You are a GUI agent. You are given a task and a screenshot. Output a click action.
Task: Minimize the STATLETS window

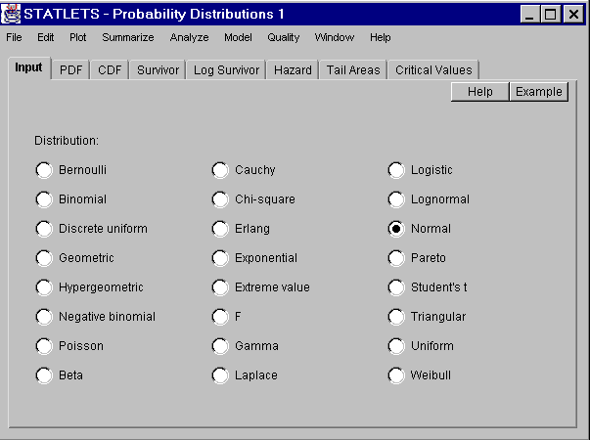529,15
